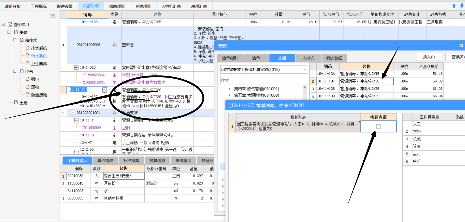Collapse row 031001006006 塑料管 item
This screenshot has width=465, height=222.
73,45
